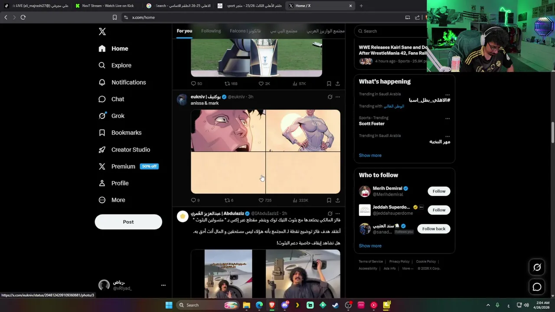555x312 pixels.
Task: Reload the page in browser
Action: 23,17
